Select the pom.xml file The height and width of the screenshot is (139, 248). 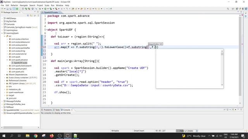coord(12,98)
